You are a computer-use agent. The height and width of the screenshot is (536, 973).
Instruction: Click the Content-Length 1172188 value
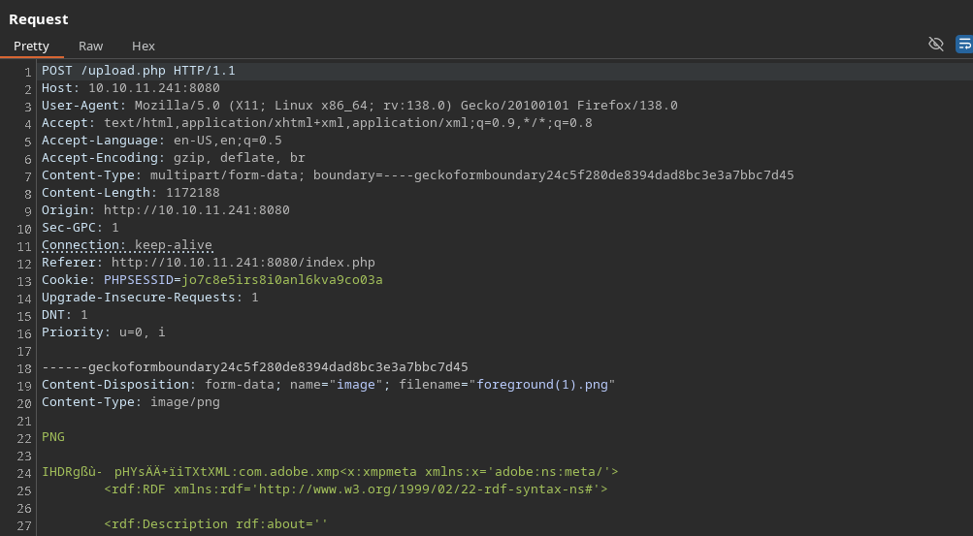(192, 193)
